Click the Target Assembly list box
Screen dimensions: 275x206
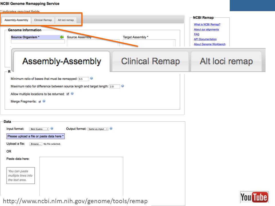pos(149,43)
